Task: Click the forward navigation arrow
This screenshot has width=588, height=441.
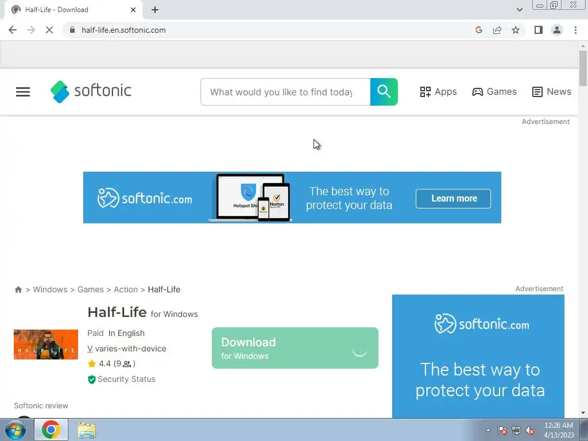Action: coord(31,30)
